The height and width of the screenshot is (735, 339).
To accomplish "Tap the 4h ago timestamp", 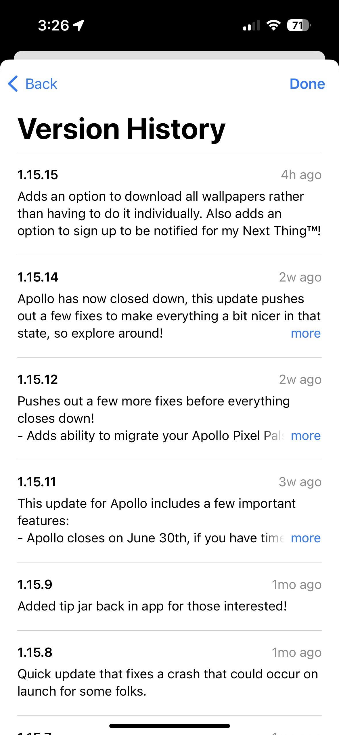I will click(x=301, y=175).
